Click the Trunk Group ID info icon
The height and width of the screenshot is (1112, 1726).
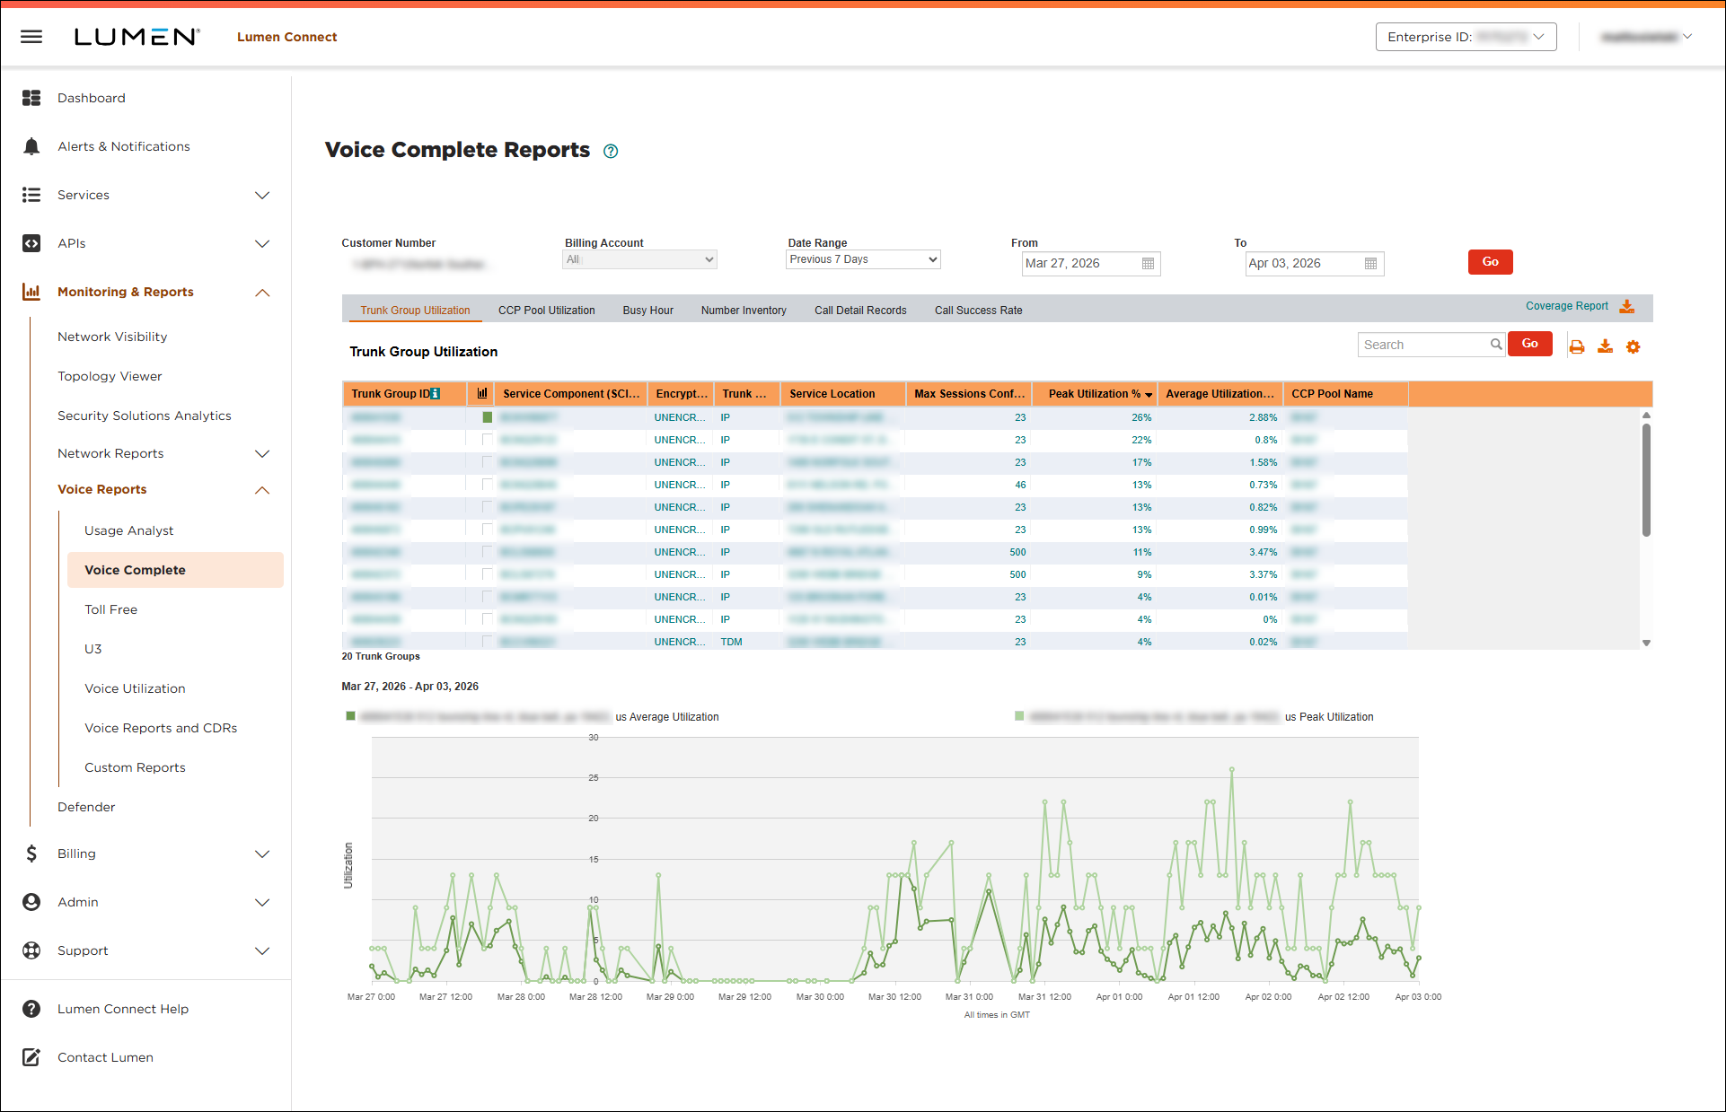[x=436, y=394]
